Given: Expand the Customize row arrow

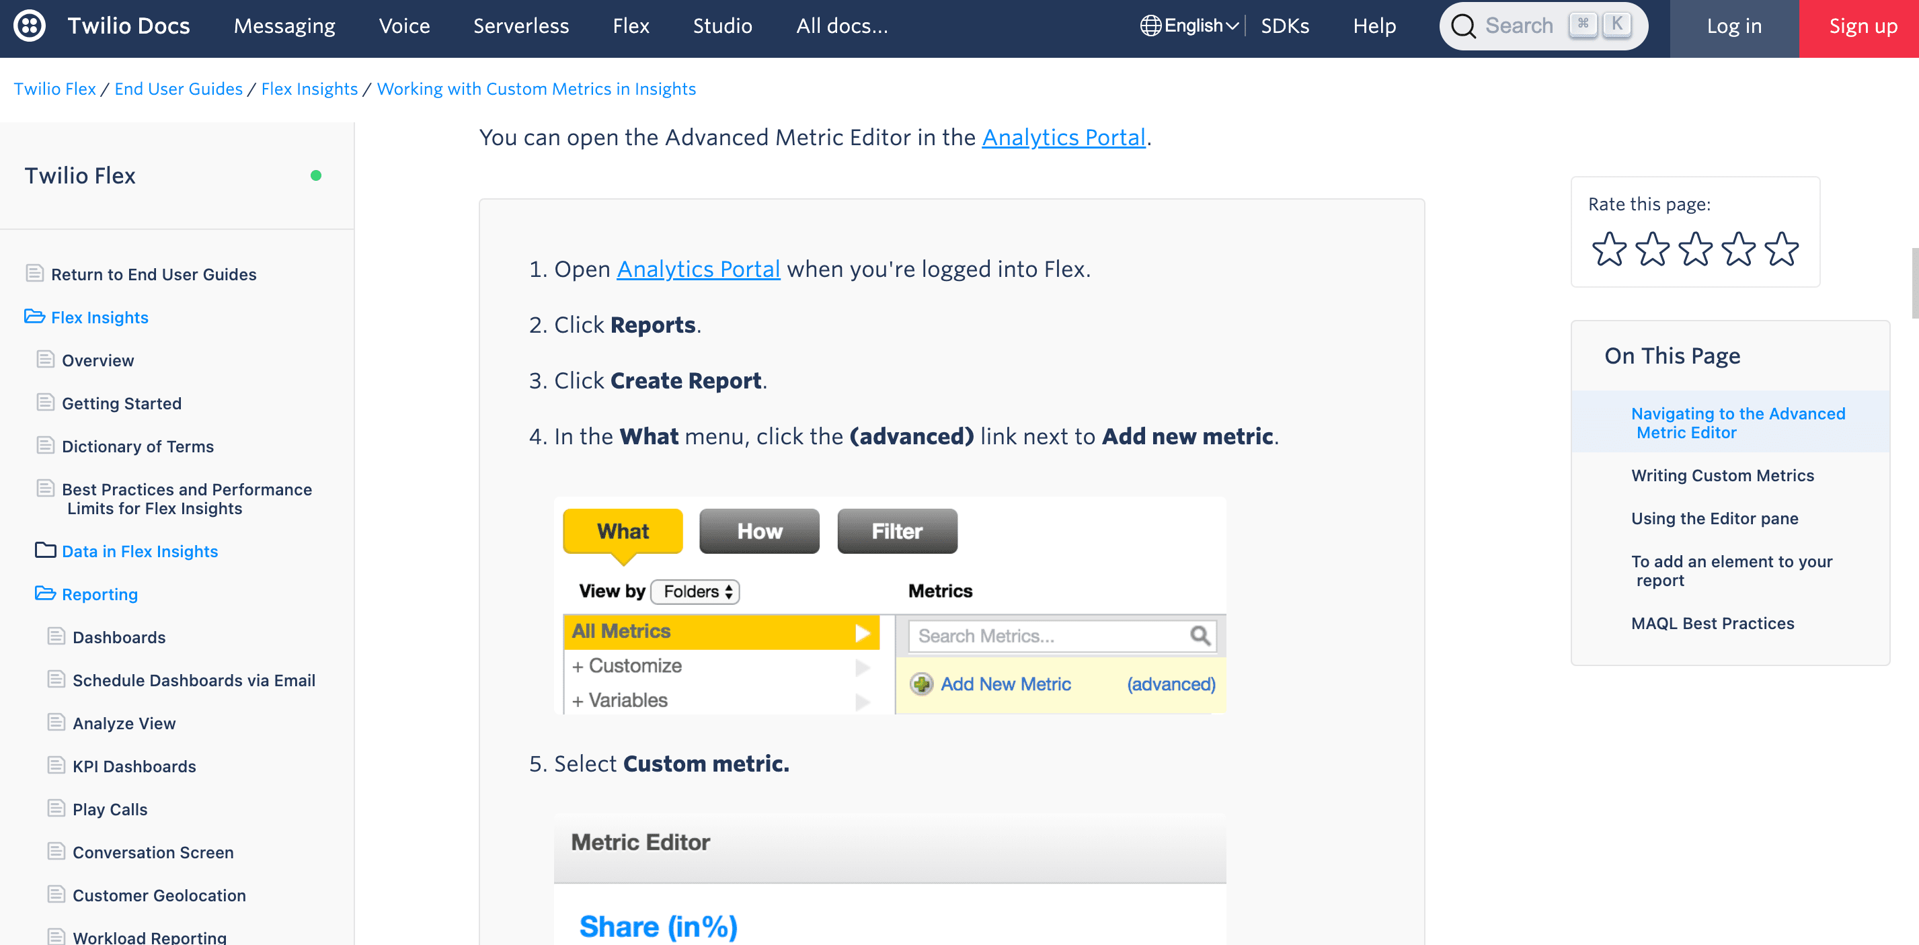Looking at the screenshot, I should 863,667.
